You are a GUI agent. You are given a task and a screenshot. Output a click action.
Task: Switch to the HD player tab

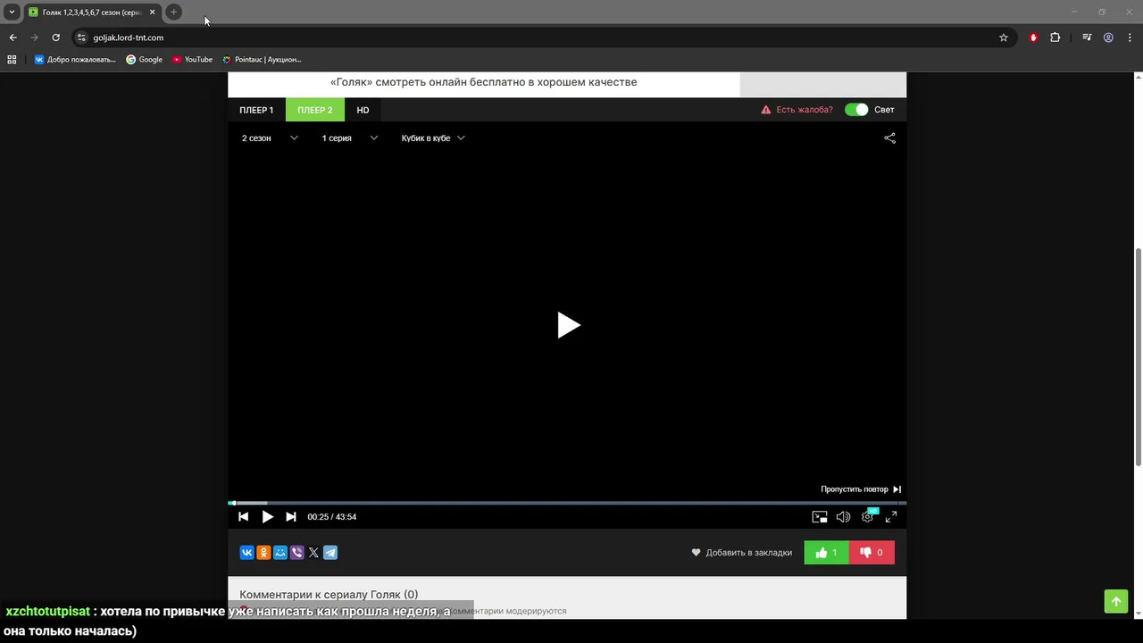[x=363, y=110]
